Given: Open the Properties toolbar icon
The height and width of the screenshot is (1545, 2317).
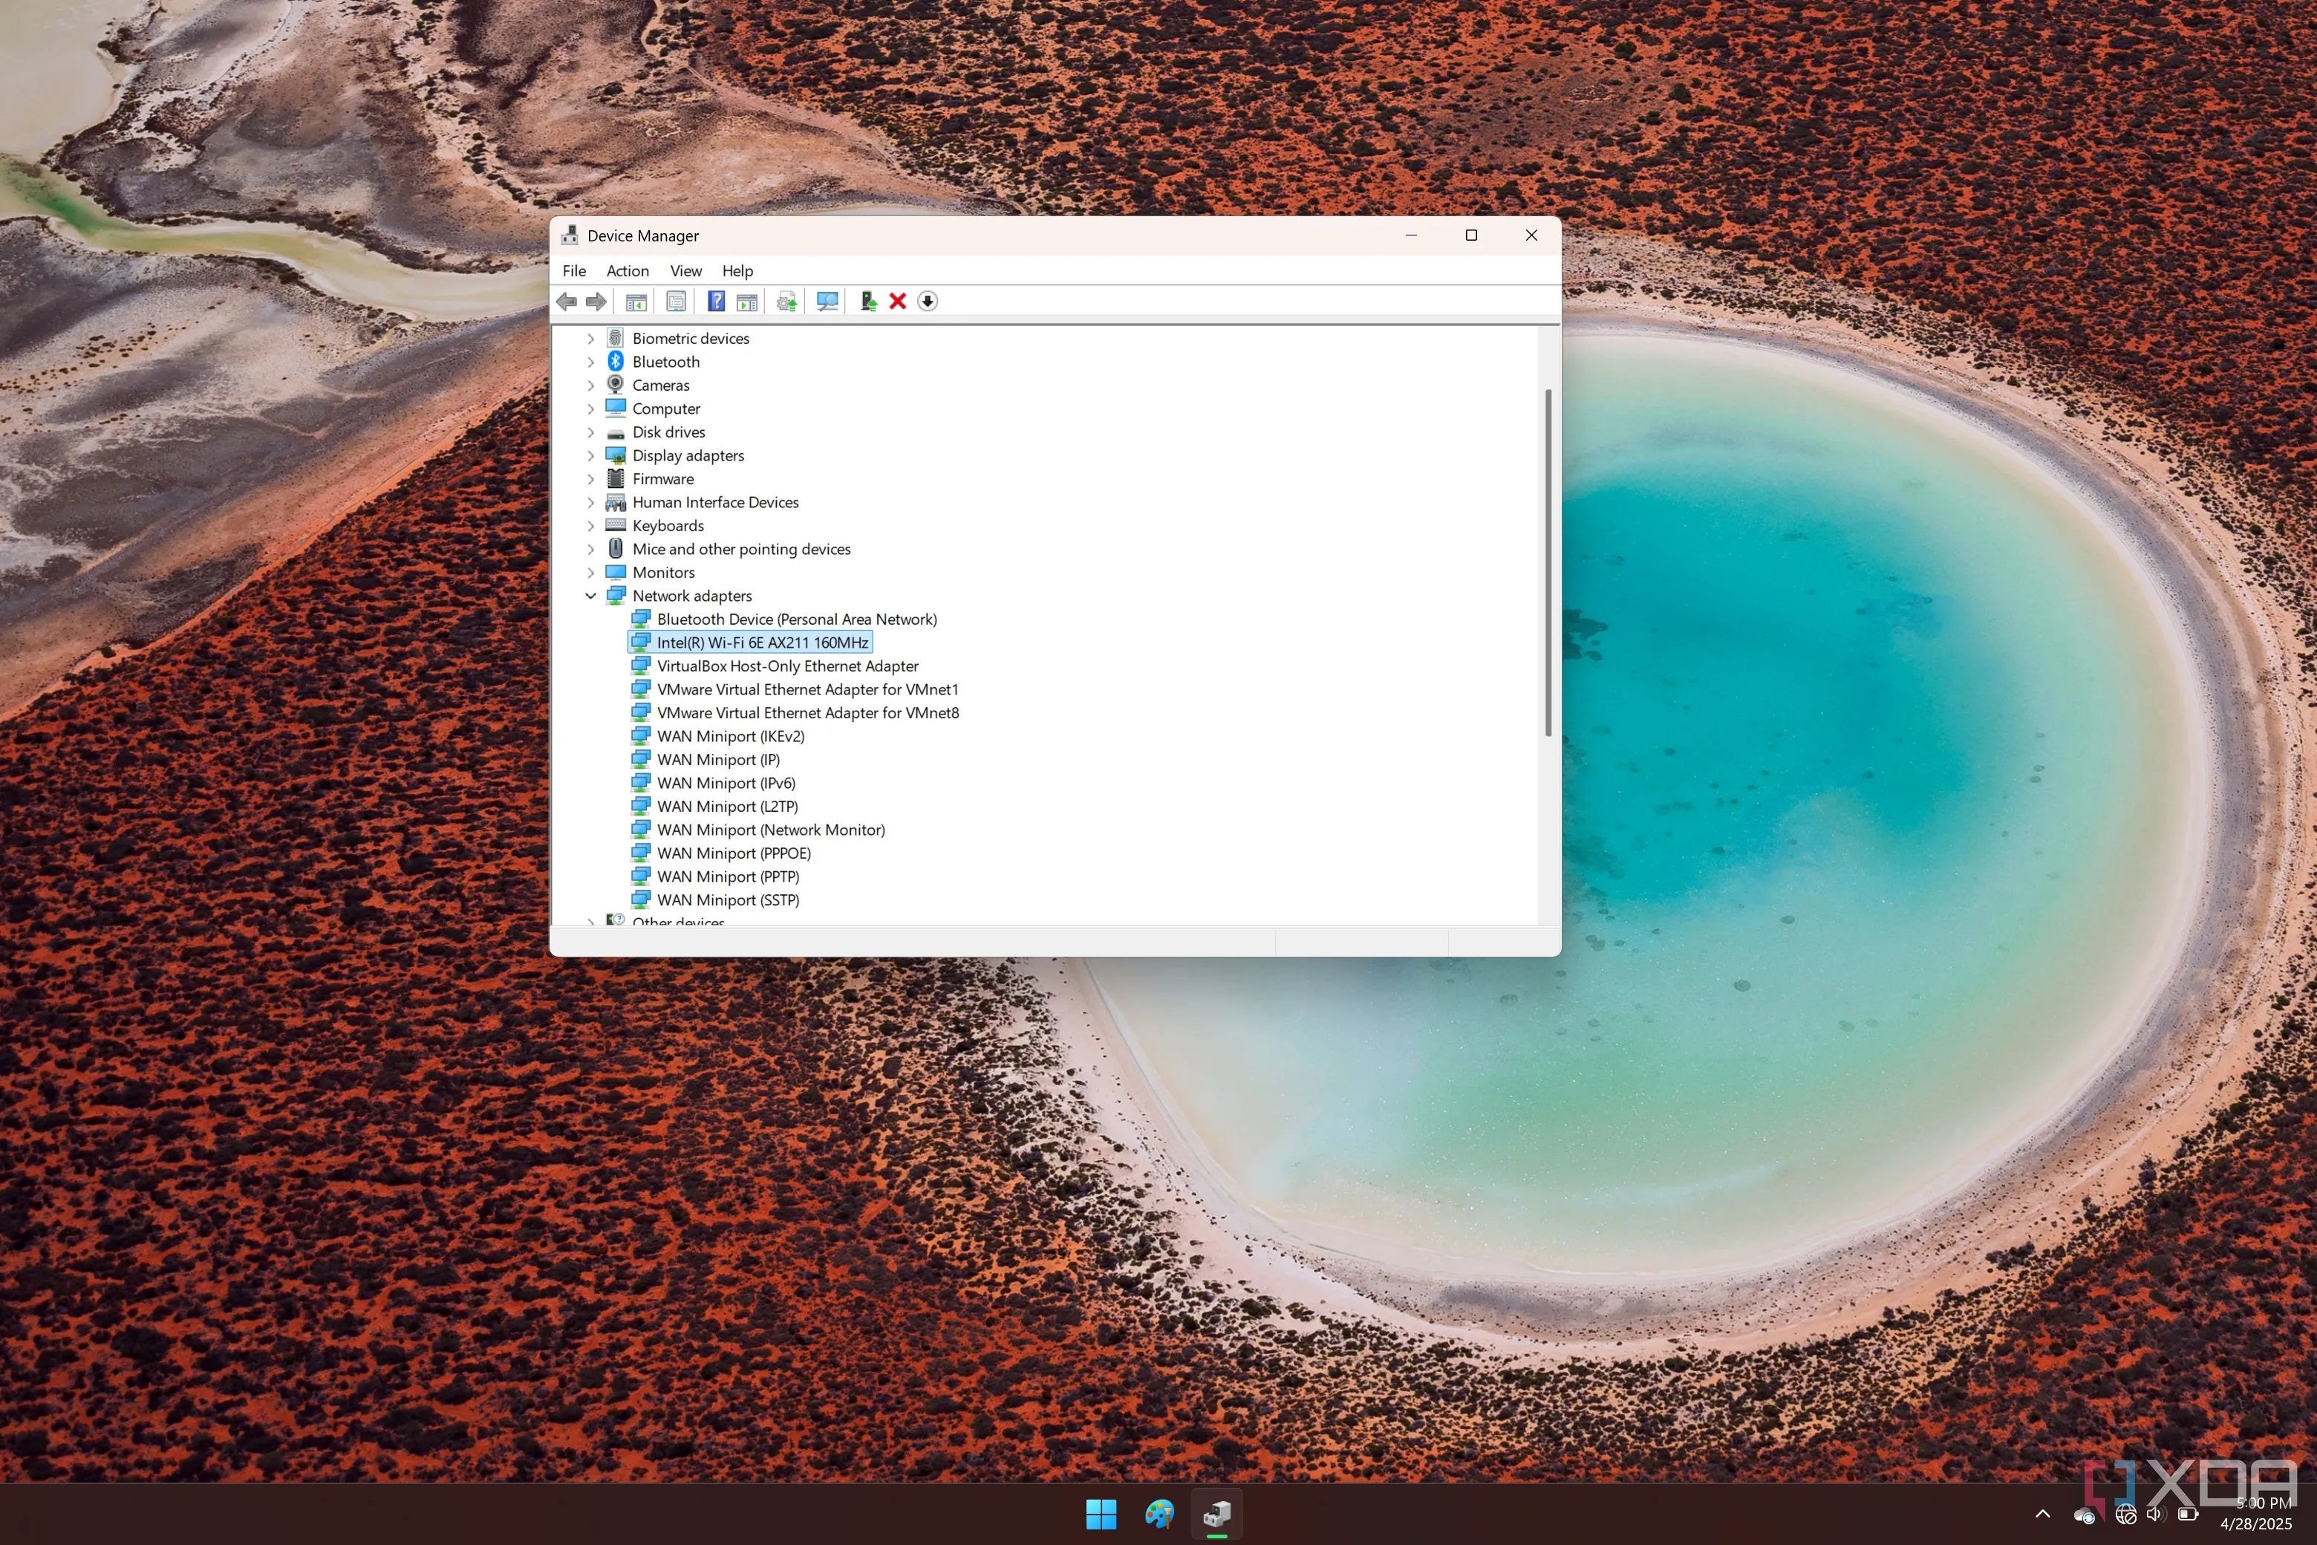Looking at the screenshot, I should coord(677,302).
